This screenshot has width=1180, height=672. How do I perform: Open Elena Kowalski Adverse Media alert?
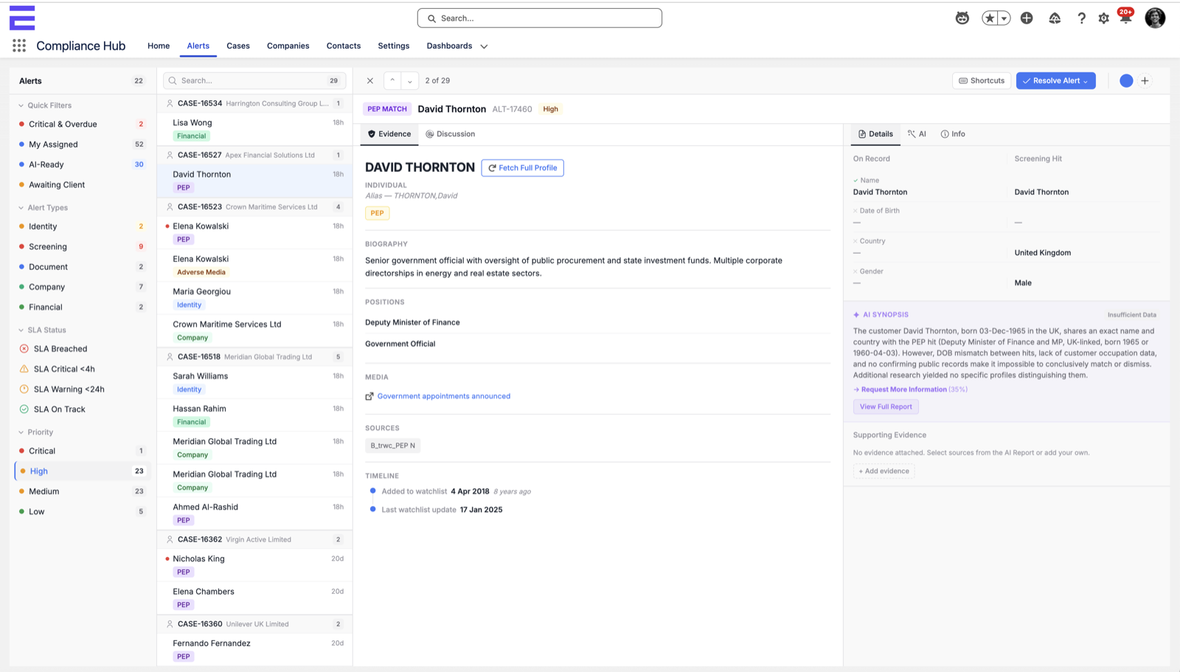coord(254,266)
